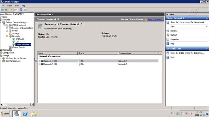
Task: Select Configuration in the tree
Action: coord(8,53)
